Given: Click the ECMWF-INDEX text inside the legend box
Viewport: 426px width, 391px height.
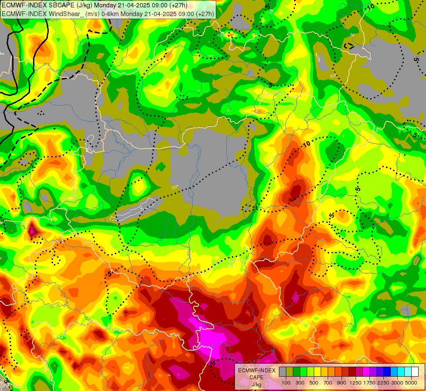Looking at the screenshot, I should pos(257,371).
